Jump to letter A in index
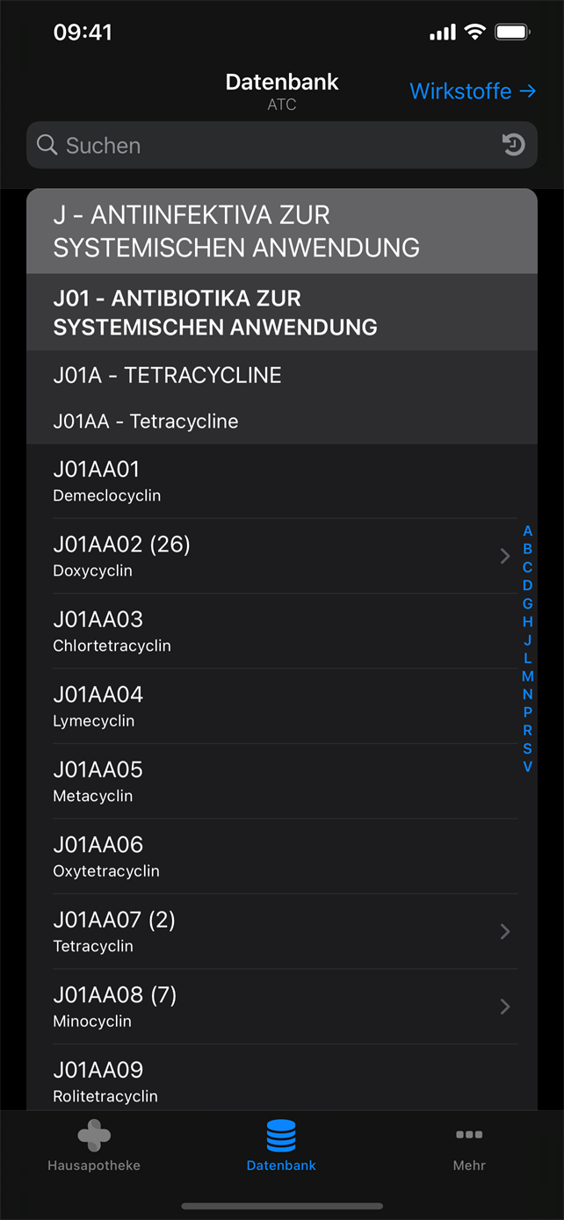 point(527,531)
